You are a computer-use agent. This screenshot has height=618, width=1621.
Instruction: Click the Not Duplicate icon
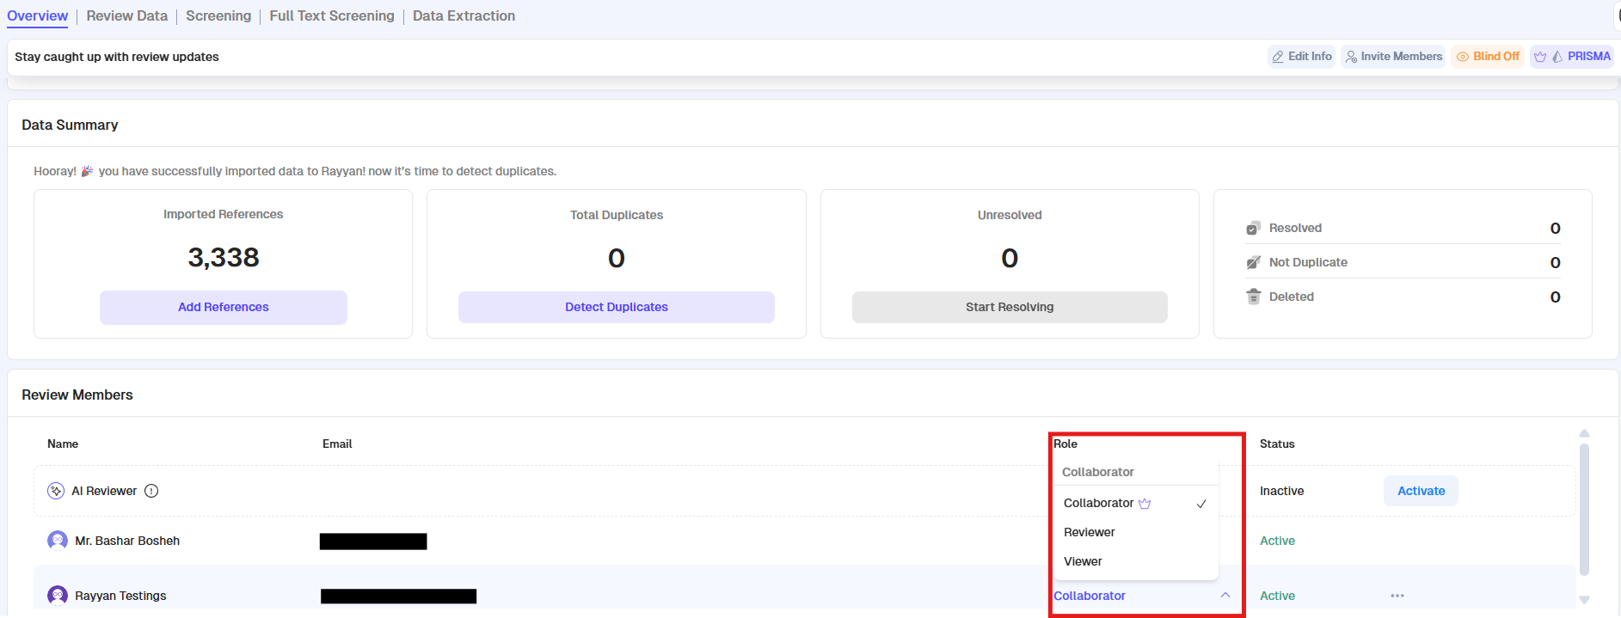(x=1253, y=263)
